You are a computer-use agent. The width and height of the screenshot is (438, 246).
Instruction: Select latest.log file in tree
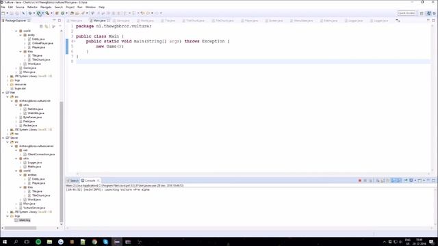tap(25, 220)
